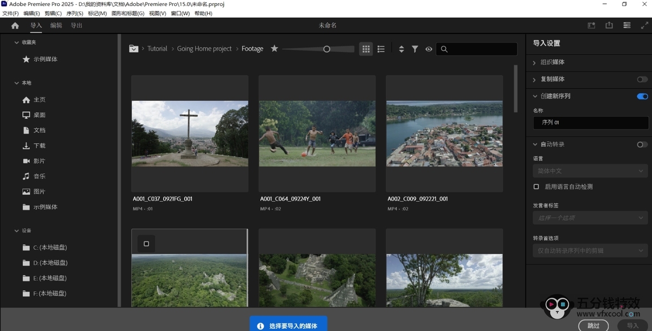Open the 图形和标题(G) menu
652x331 pixels.
(x=128, y=14)
